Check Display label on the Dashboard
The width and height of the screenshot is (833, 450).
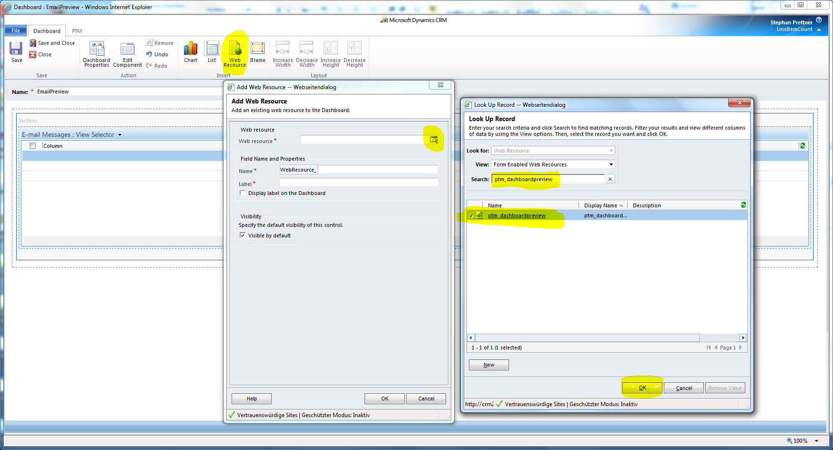click(243, 193)
